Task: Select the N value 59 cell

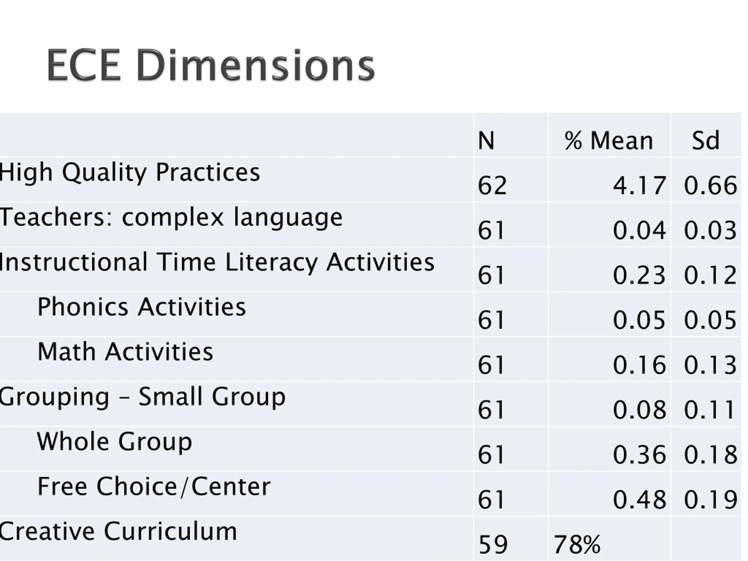Action: (493, 545)
